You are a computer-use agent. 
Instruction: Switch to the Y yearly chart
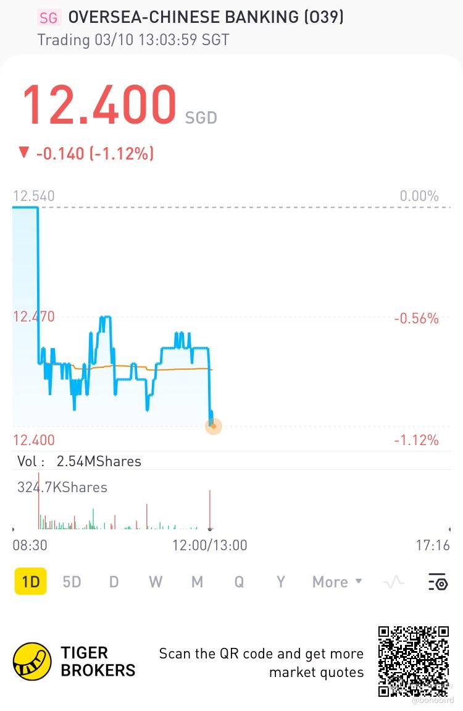281,582
